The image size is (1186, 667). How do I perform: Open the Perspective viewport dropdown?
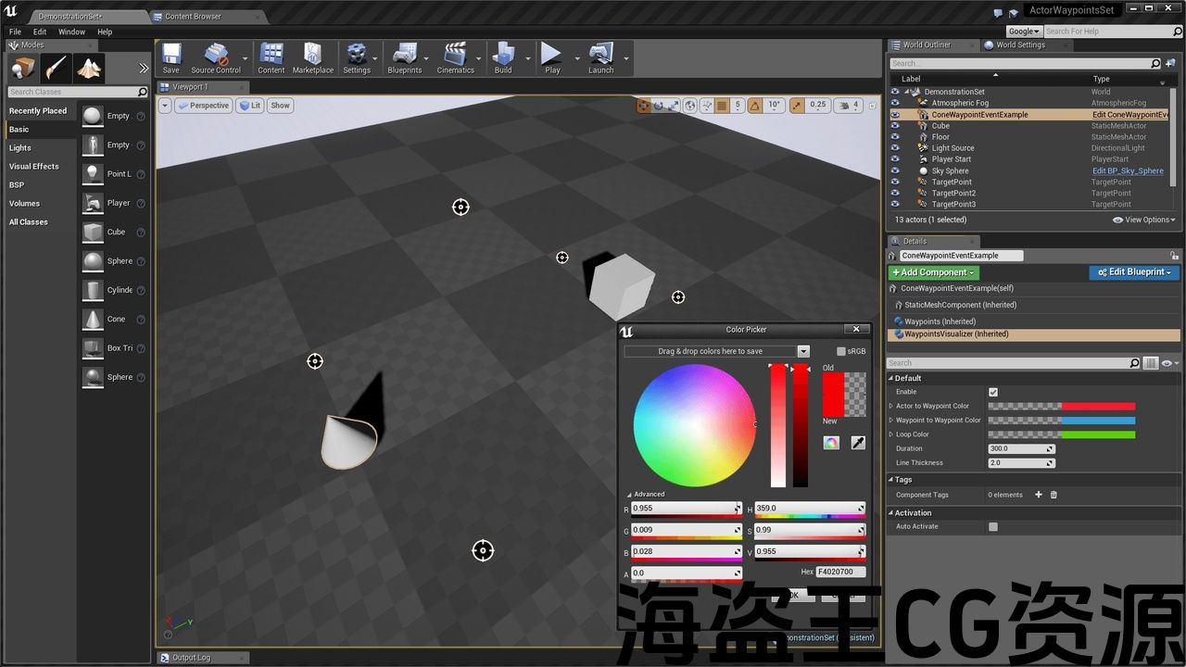click(204, 106)
